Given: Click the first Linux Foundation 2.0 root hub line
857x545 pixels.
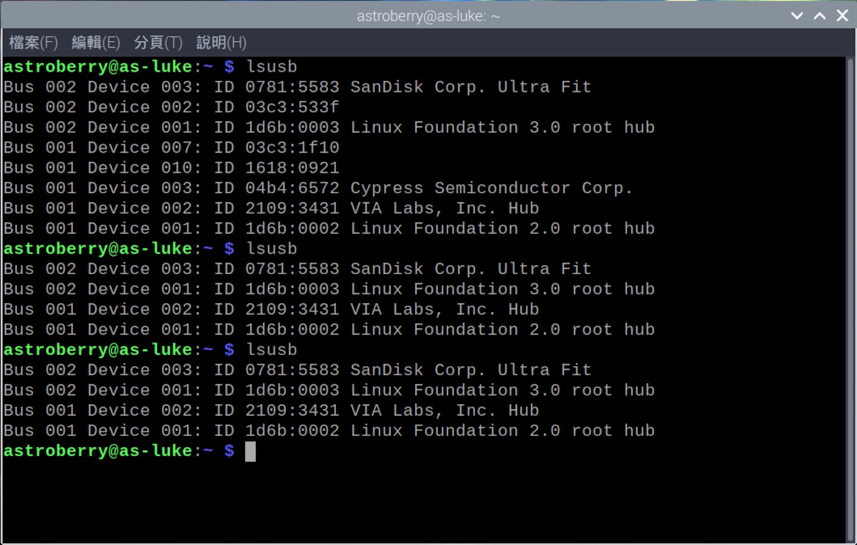Looking at the screenshot, I should (x=329, y=229).
